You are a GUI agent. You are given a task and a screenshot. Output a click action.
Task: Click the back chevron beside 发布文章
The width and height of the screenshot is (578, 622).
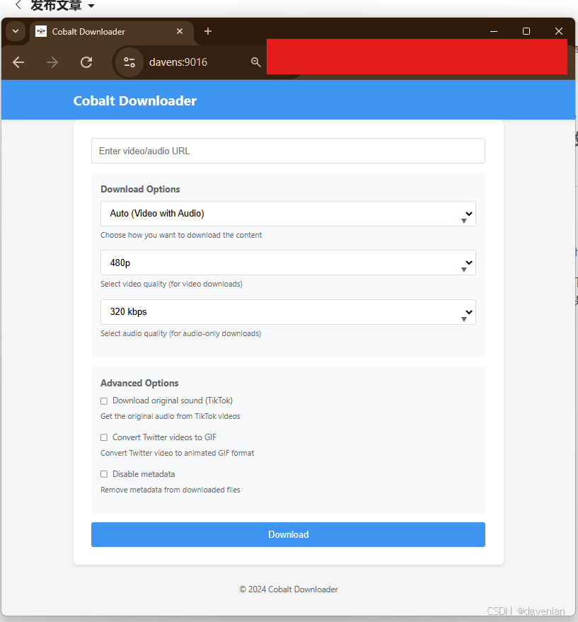click(18, 5)
